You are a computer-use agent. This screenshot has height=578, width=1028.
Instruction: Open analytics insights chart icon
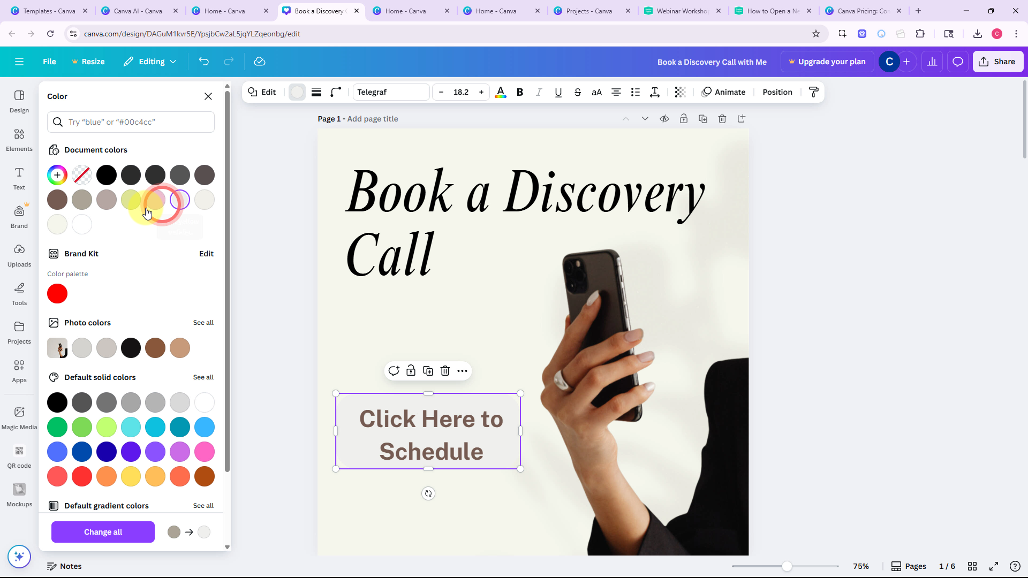click(932, 62)
